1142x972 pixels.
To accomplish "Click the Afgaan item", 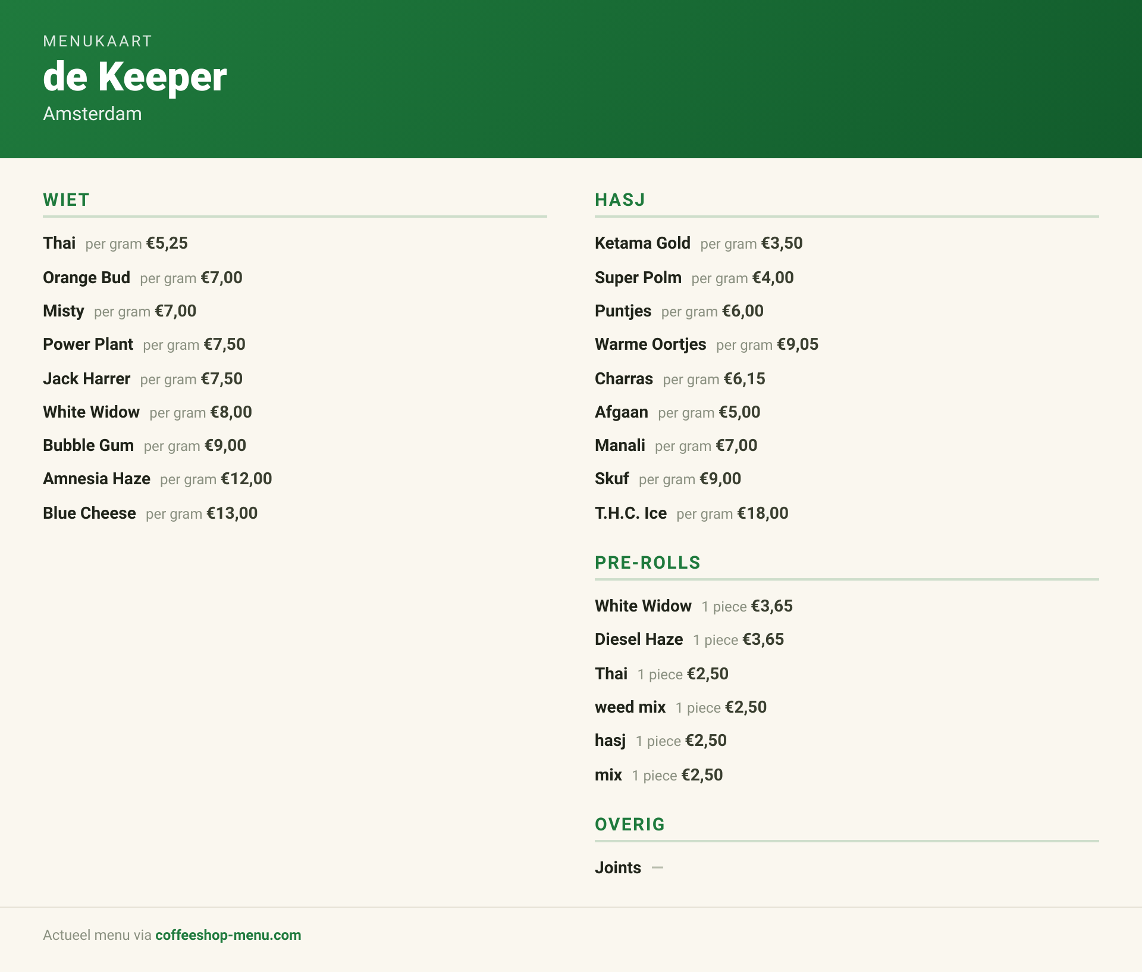I will point(622,412).
